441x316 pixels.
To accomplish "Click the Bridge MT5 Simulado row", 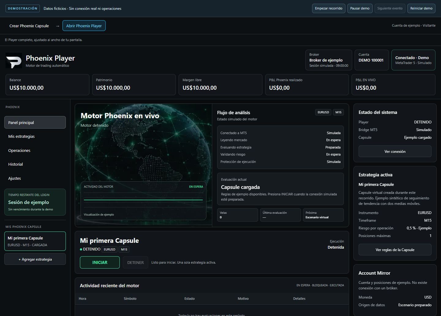I will (x=395, y=130).
